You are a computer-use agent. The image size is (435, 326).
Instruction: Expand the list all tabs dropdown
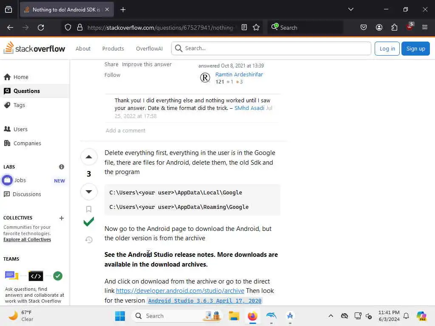[x=350, y=9]
